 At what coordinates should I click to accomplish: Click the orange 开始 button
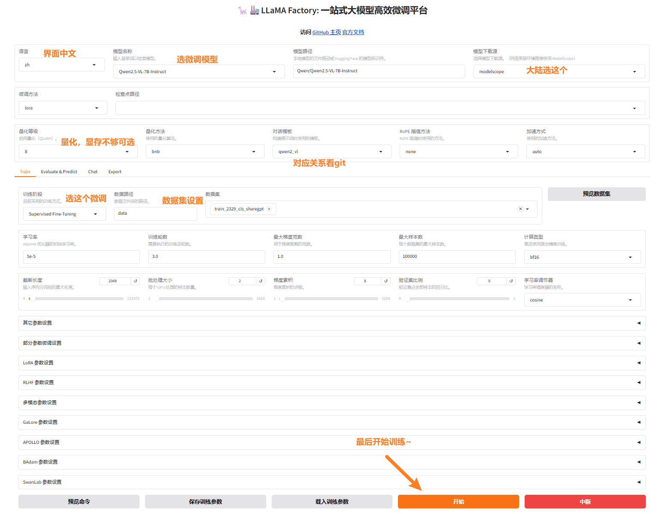[458, 502]
